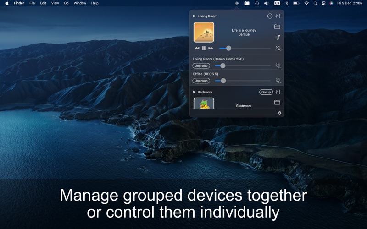Open the equalizer settings for Bedroom
367x229 pixels.
click(x=278, y=92)
